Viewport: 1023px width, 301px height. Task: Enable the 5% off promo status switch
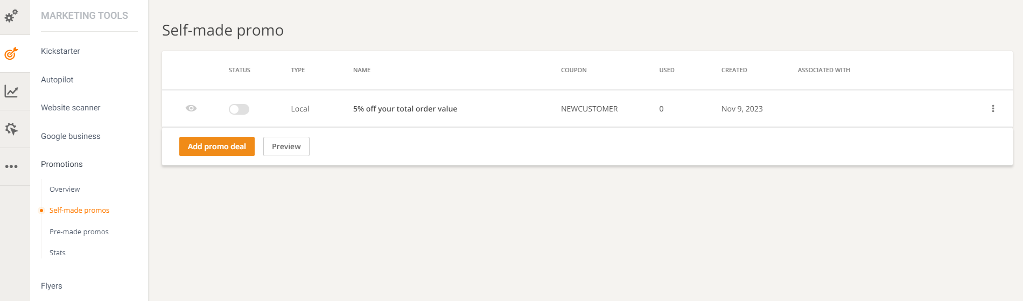[239, 109]
